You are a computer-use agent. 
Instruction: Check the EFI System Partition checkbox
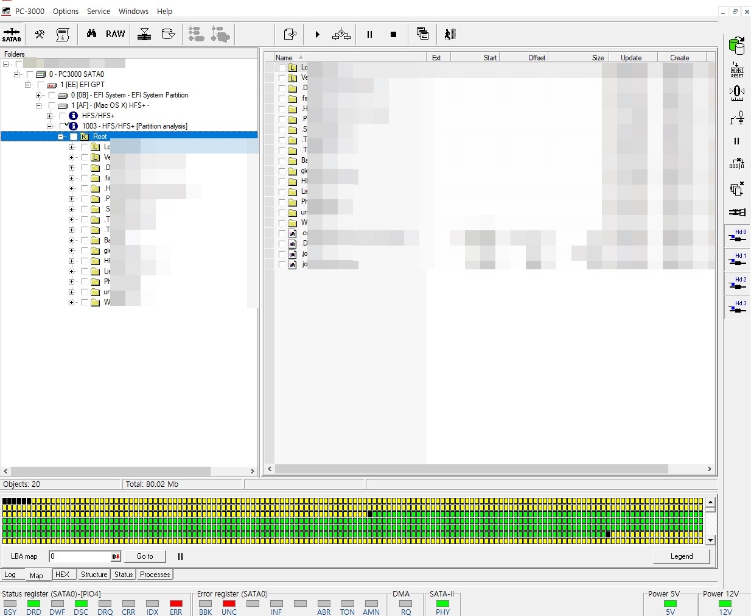click(52, 95)
